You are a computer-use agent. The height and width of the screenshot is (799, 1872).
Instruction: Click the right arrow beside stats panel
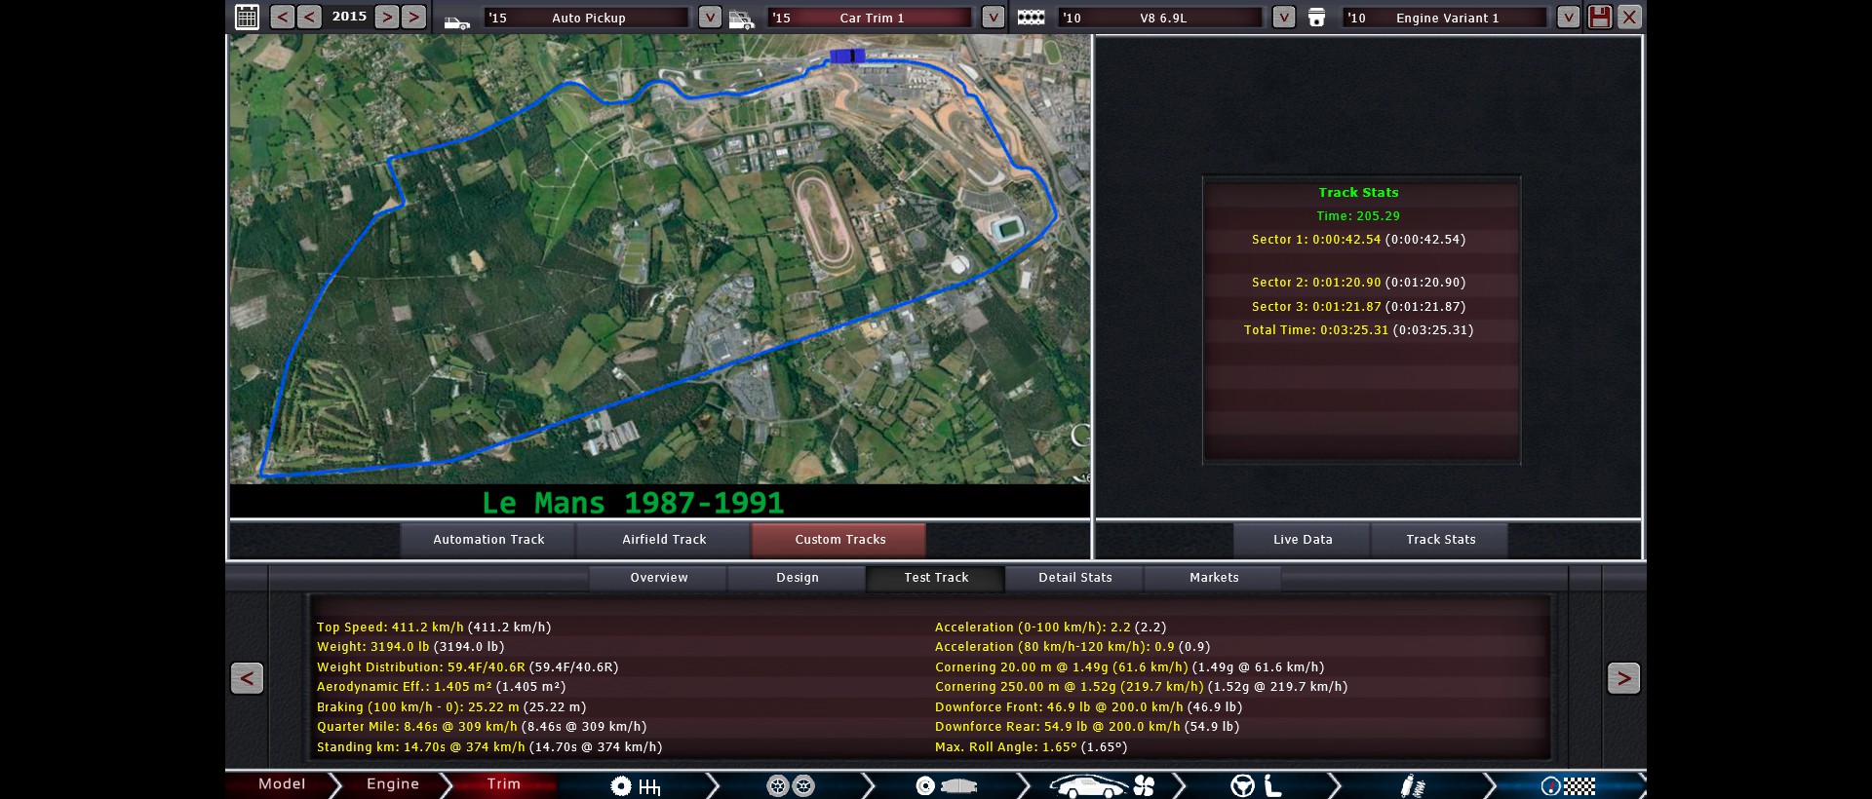(x=1622, y=678)
